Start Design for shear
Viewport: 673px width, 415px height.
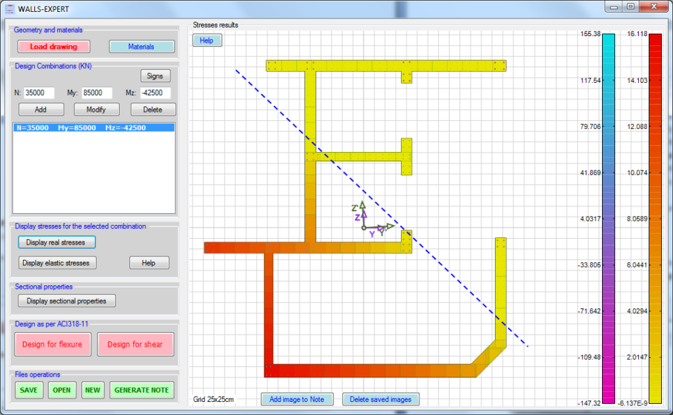(x=135, y=344)
